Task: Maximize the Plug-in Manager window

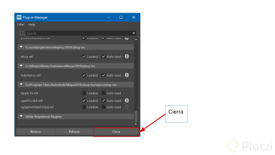Action: (x=121, y=17)
